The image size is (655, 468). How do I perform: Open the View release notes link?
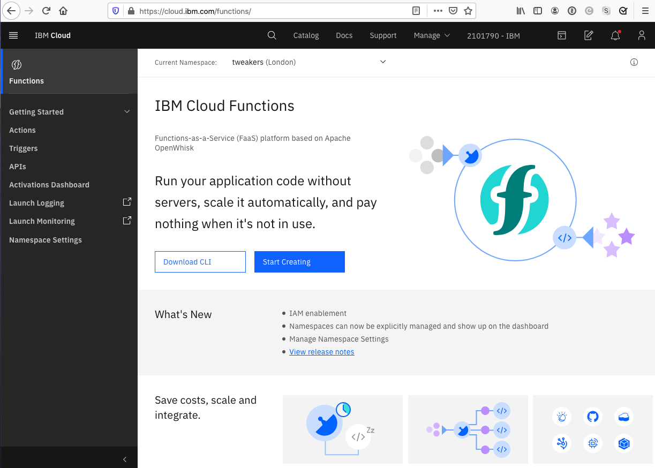[322, 352]
